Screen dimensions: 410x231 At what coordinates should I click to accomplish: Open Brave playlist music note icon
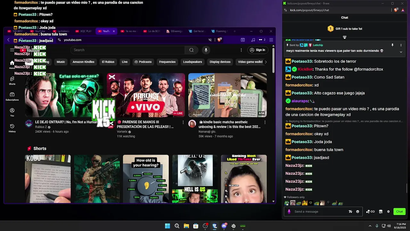pyautogui.click(x=253, y=40)
